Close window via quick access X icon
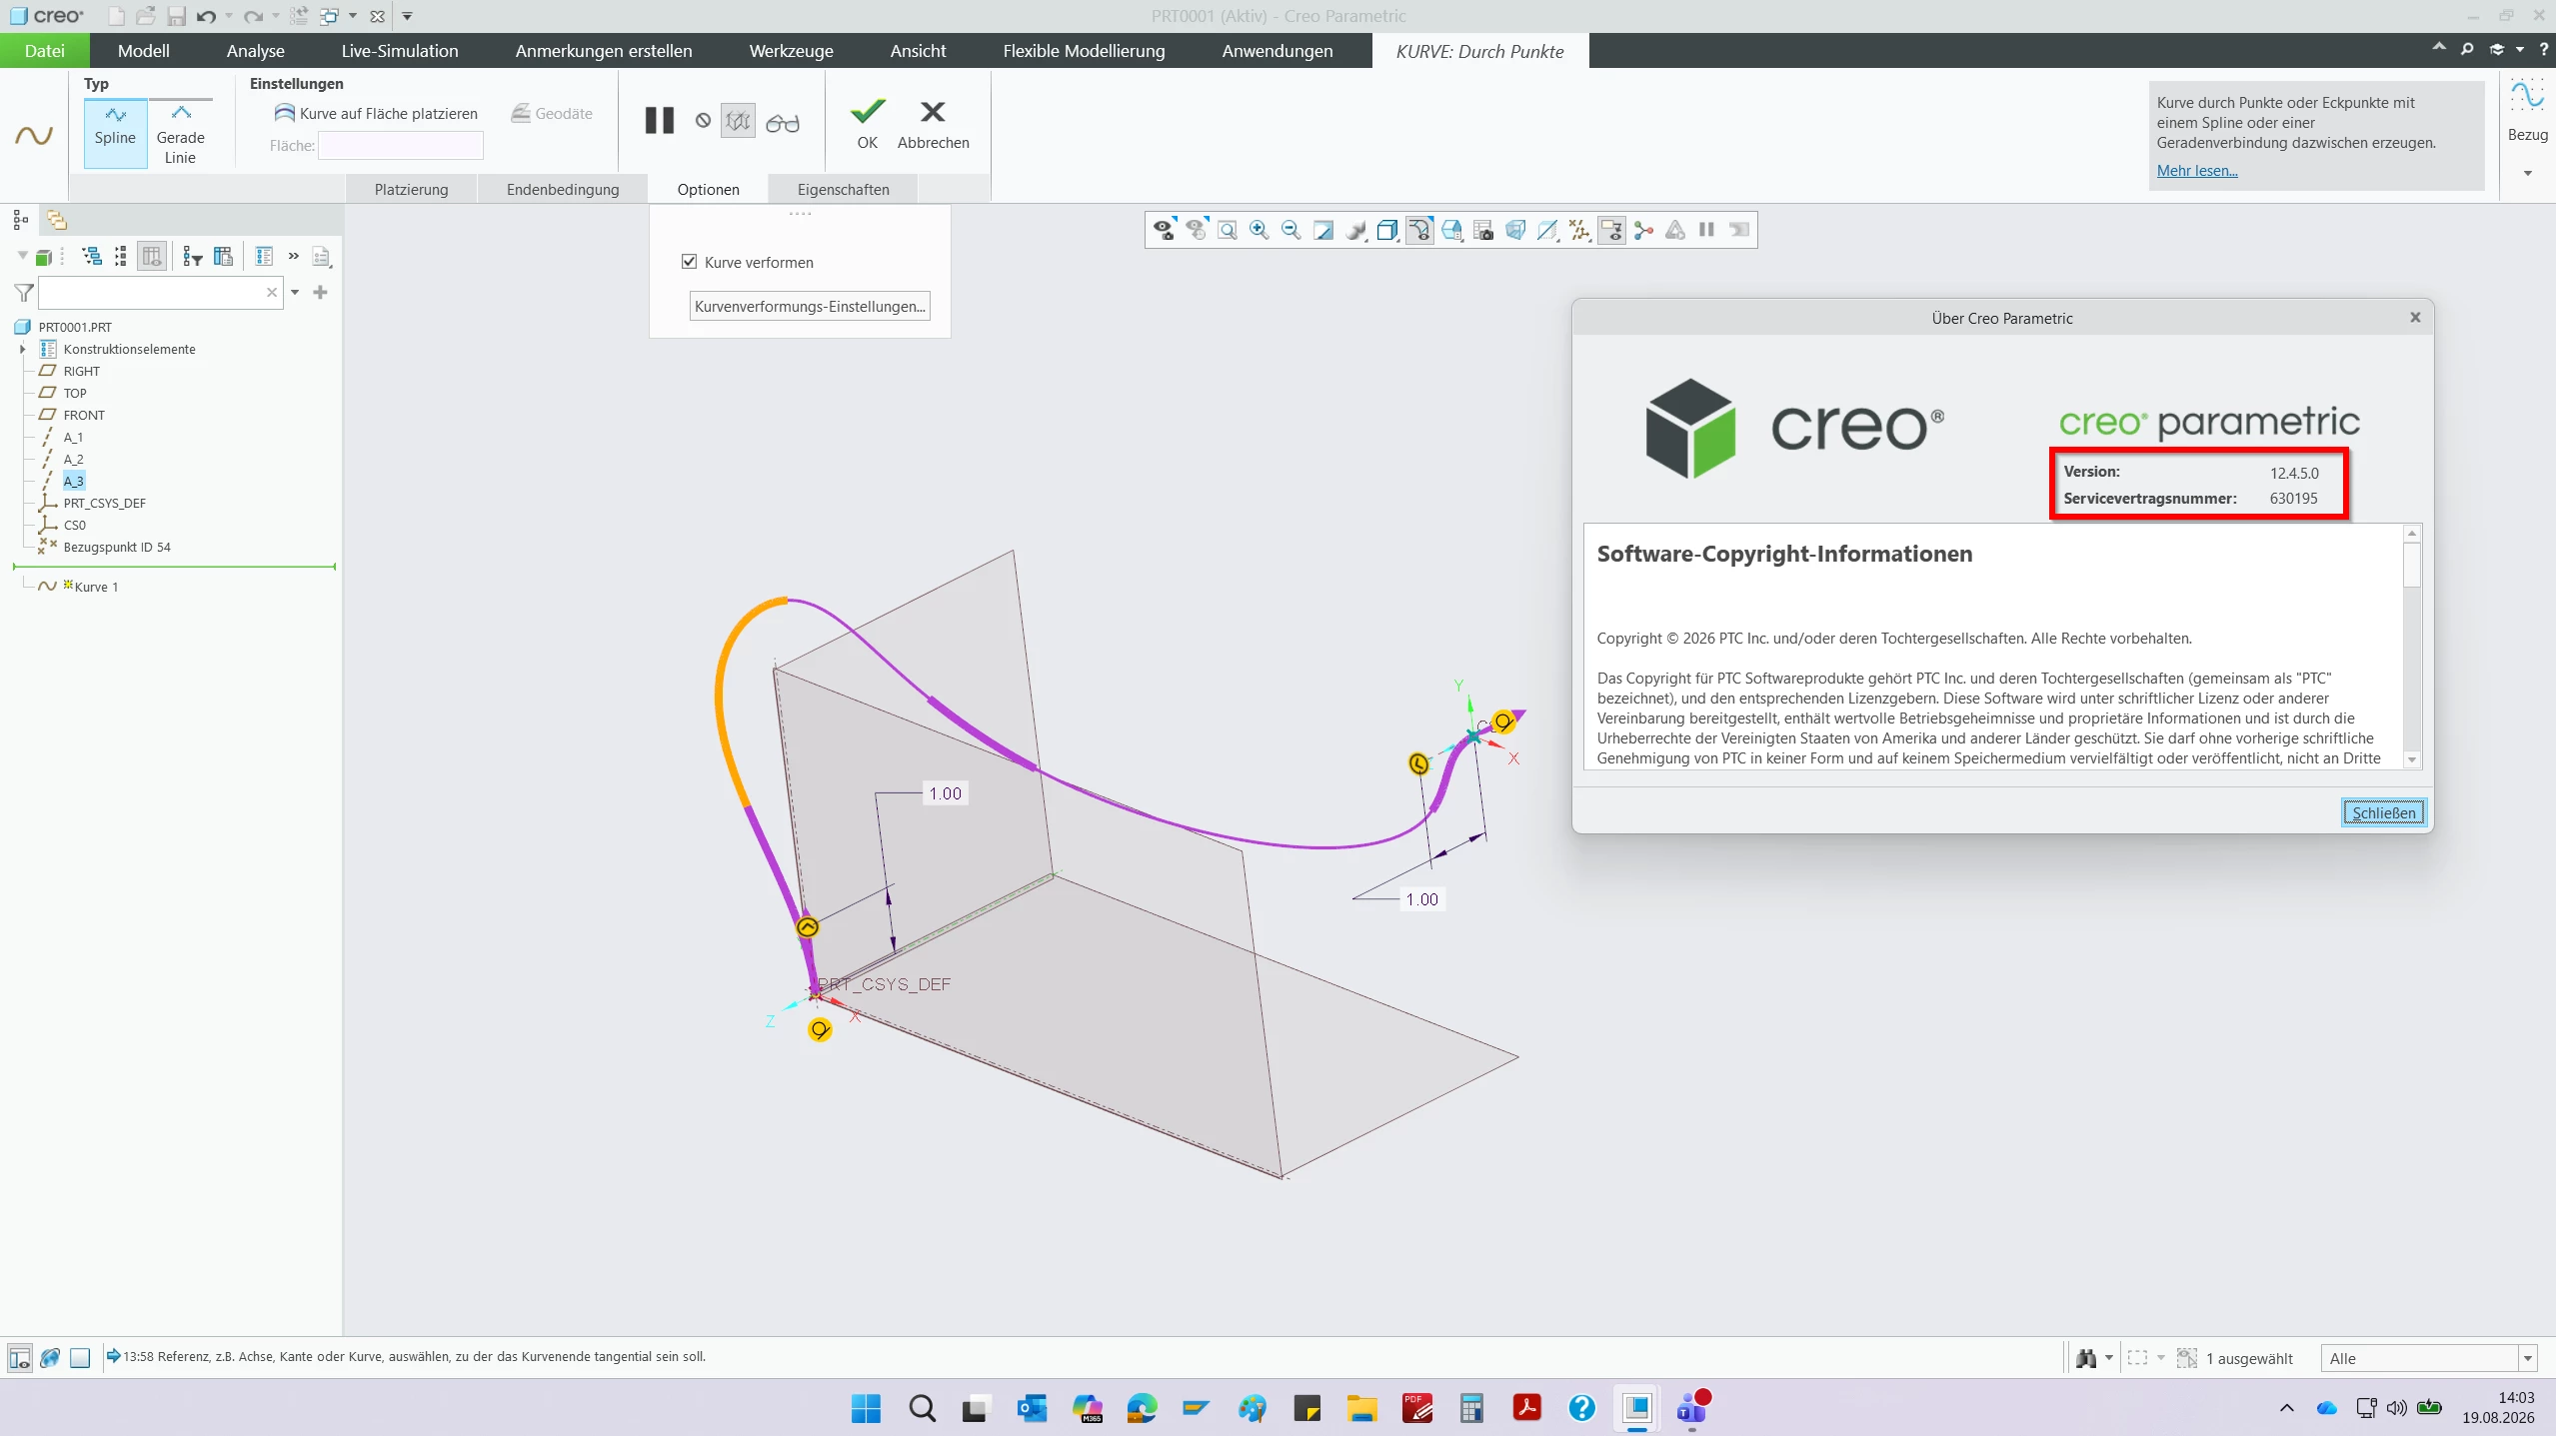 click(377, 16)
